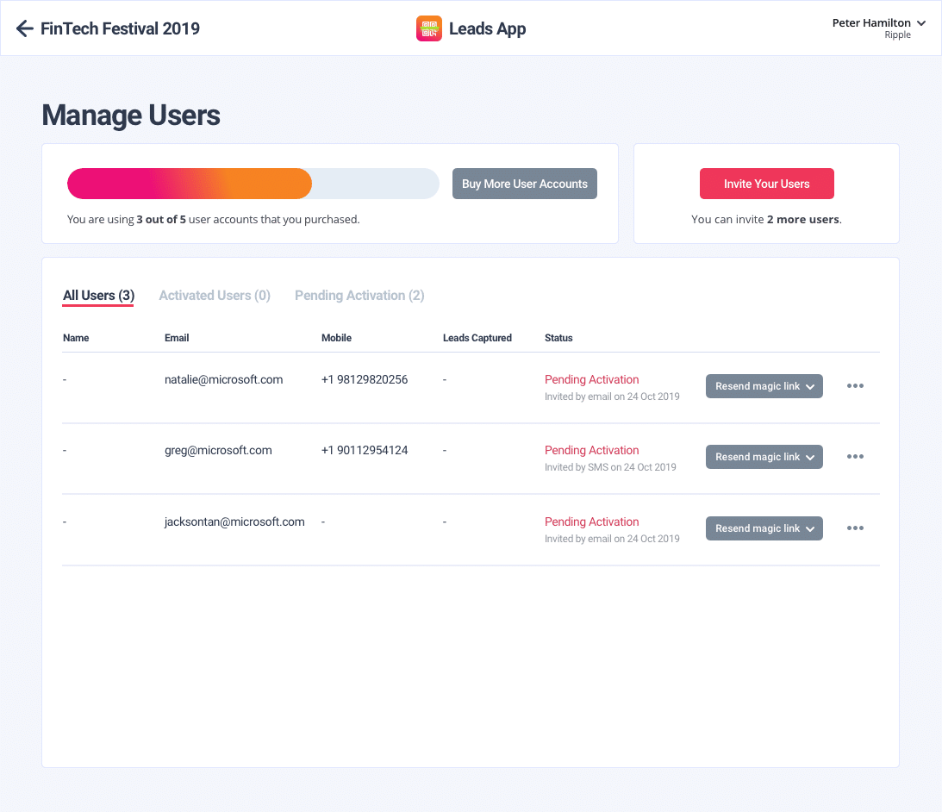Viewport: 942px width, 812px height.
Task: Click mobile number +1 98129820256
Action: [x=365, y=380]
